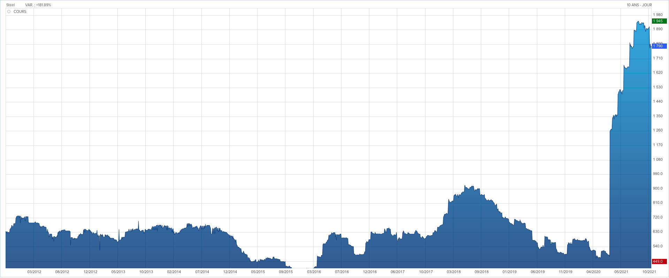Open the gear settings icon beside COURS

(9, 11)
